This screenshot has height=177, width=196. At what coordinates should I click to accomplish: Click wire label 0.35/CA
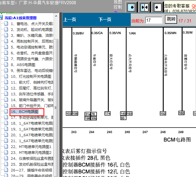(x=97, y=33)
